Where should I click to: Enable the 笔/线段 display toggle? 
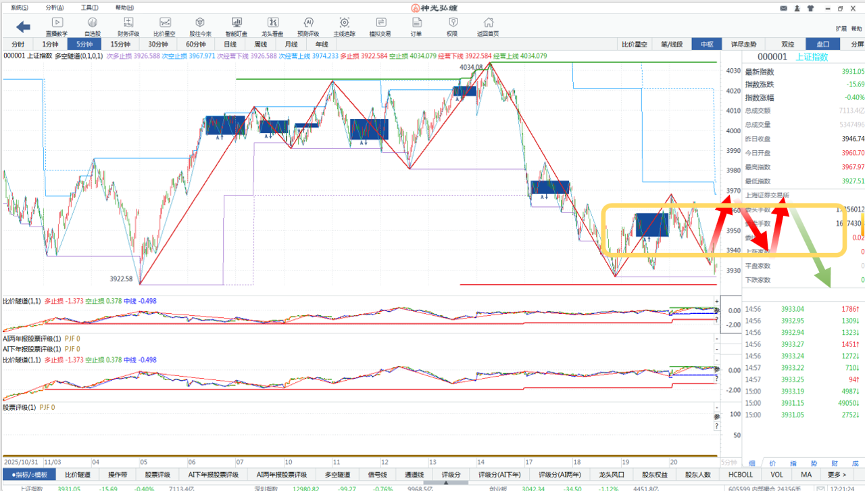pyautogui.click(x=672, y=44)
